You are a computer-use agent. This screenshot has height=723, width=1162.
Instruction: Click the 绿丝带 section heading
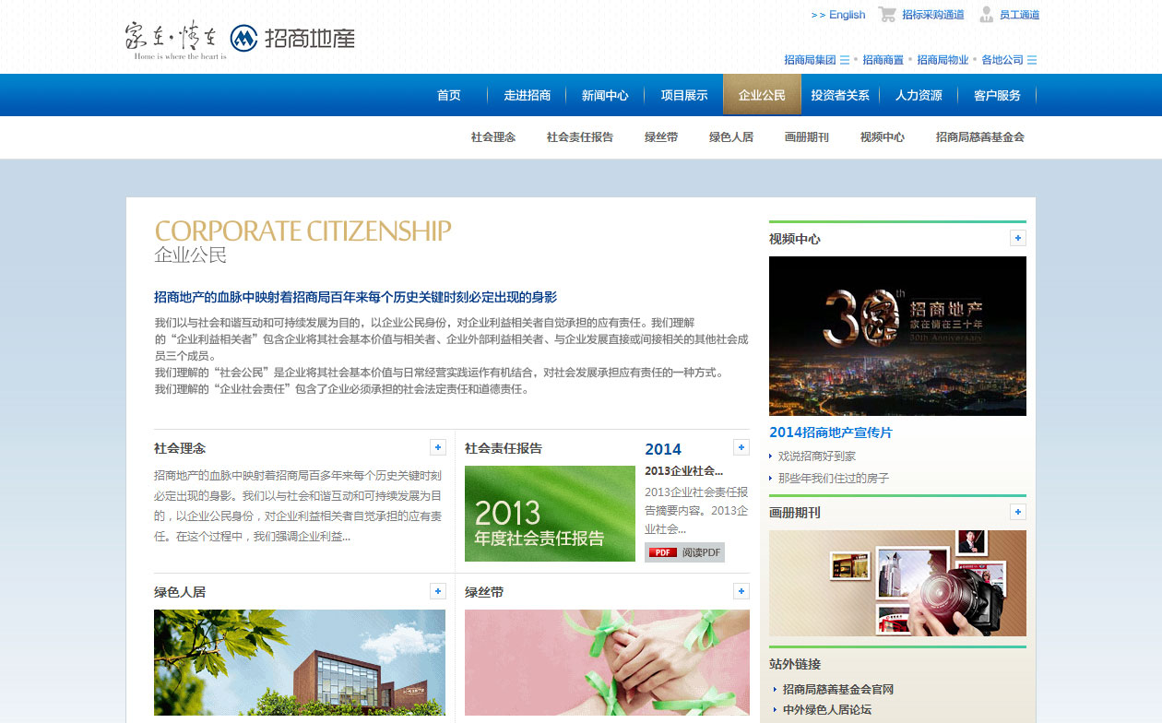484,592
